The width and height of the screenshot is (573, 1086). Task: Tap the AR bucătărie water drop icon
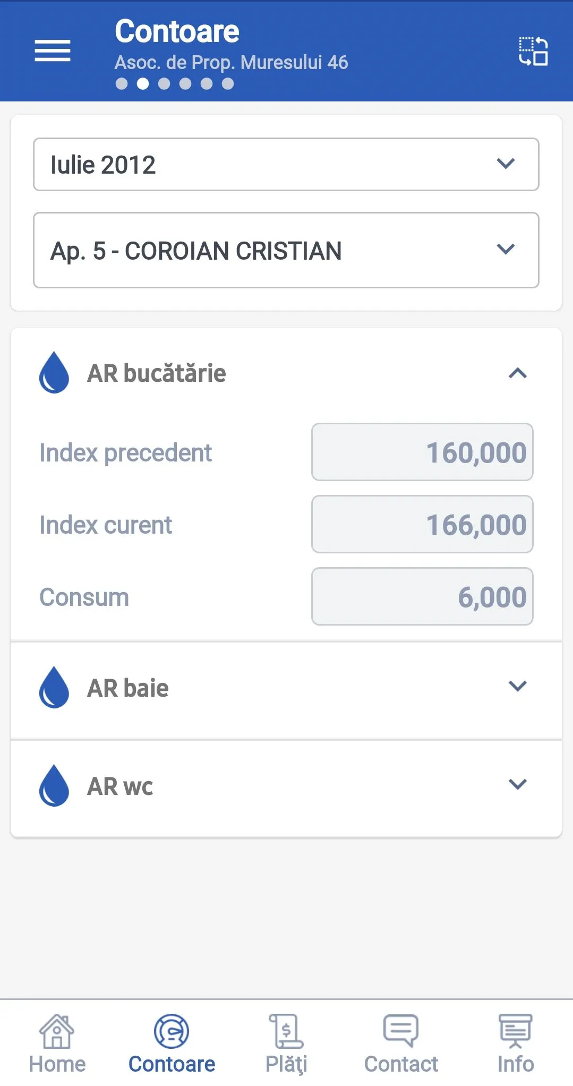pyautogui.click(x=54, y=373)
